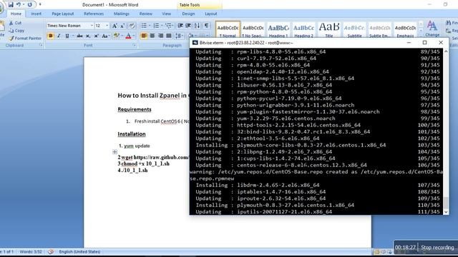Click the English (United States) language indicator
Image resolution: width=458 pixels, height=257 pixels.
79,252
